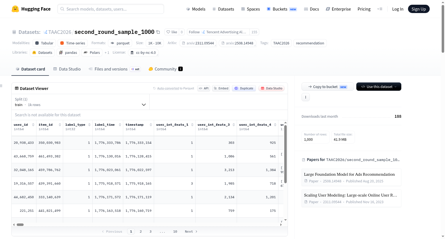Expand the navigation overflow menu icon
This screenshot has height=239, width=445.
click(380, 9)
